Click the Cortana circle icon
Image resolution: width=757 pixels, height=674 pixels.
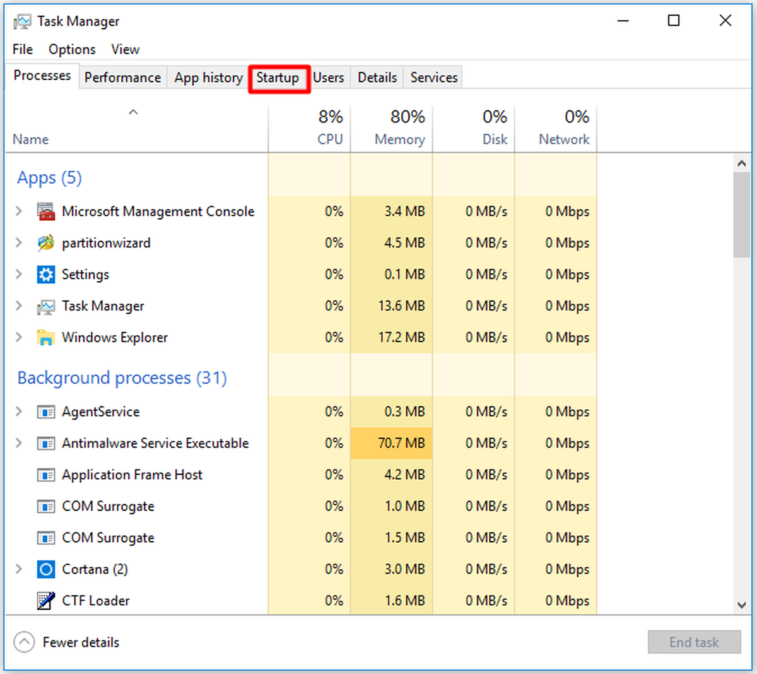coord(46,569)
